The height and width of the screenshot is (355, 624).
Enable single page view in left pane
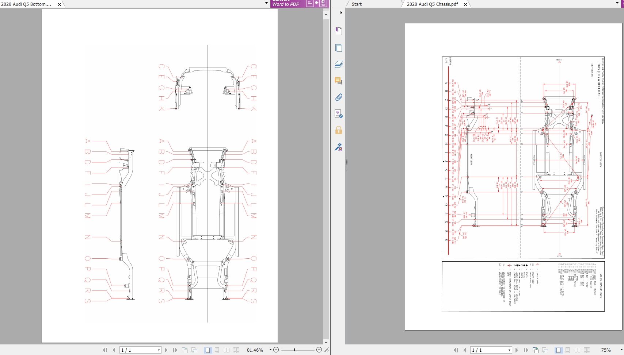pyautogui.click(x=208, y=350)
